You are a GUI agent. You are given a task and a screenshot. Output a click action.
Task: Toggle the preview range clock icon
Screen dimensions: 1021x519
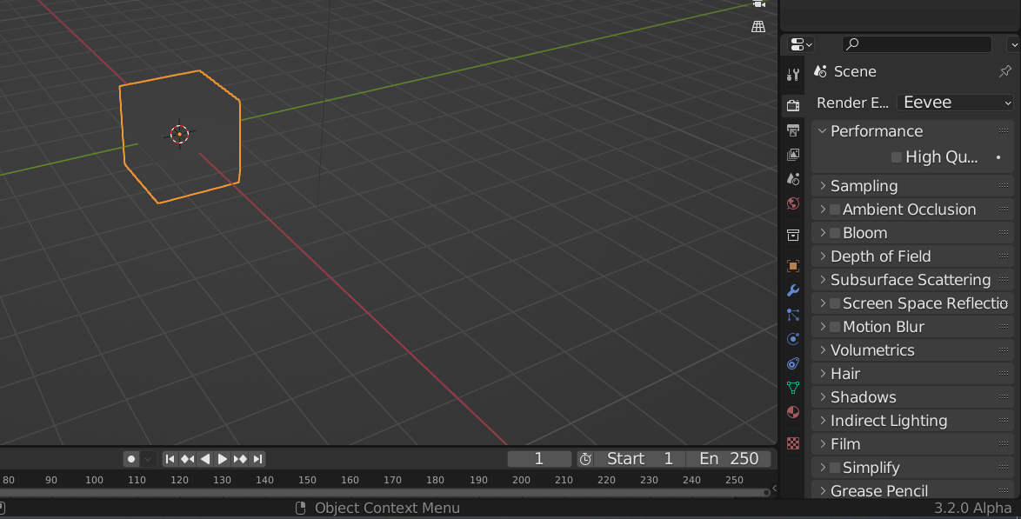(x=584, y=459)
